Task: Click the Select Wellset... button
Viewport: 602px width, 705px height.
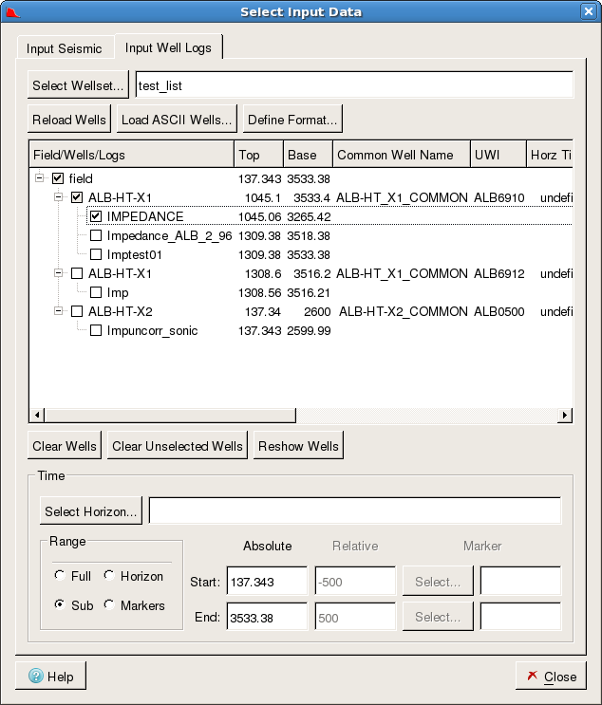Action: (x=78, y=85)
